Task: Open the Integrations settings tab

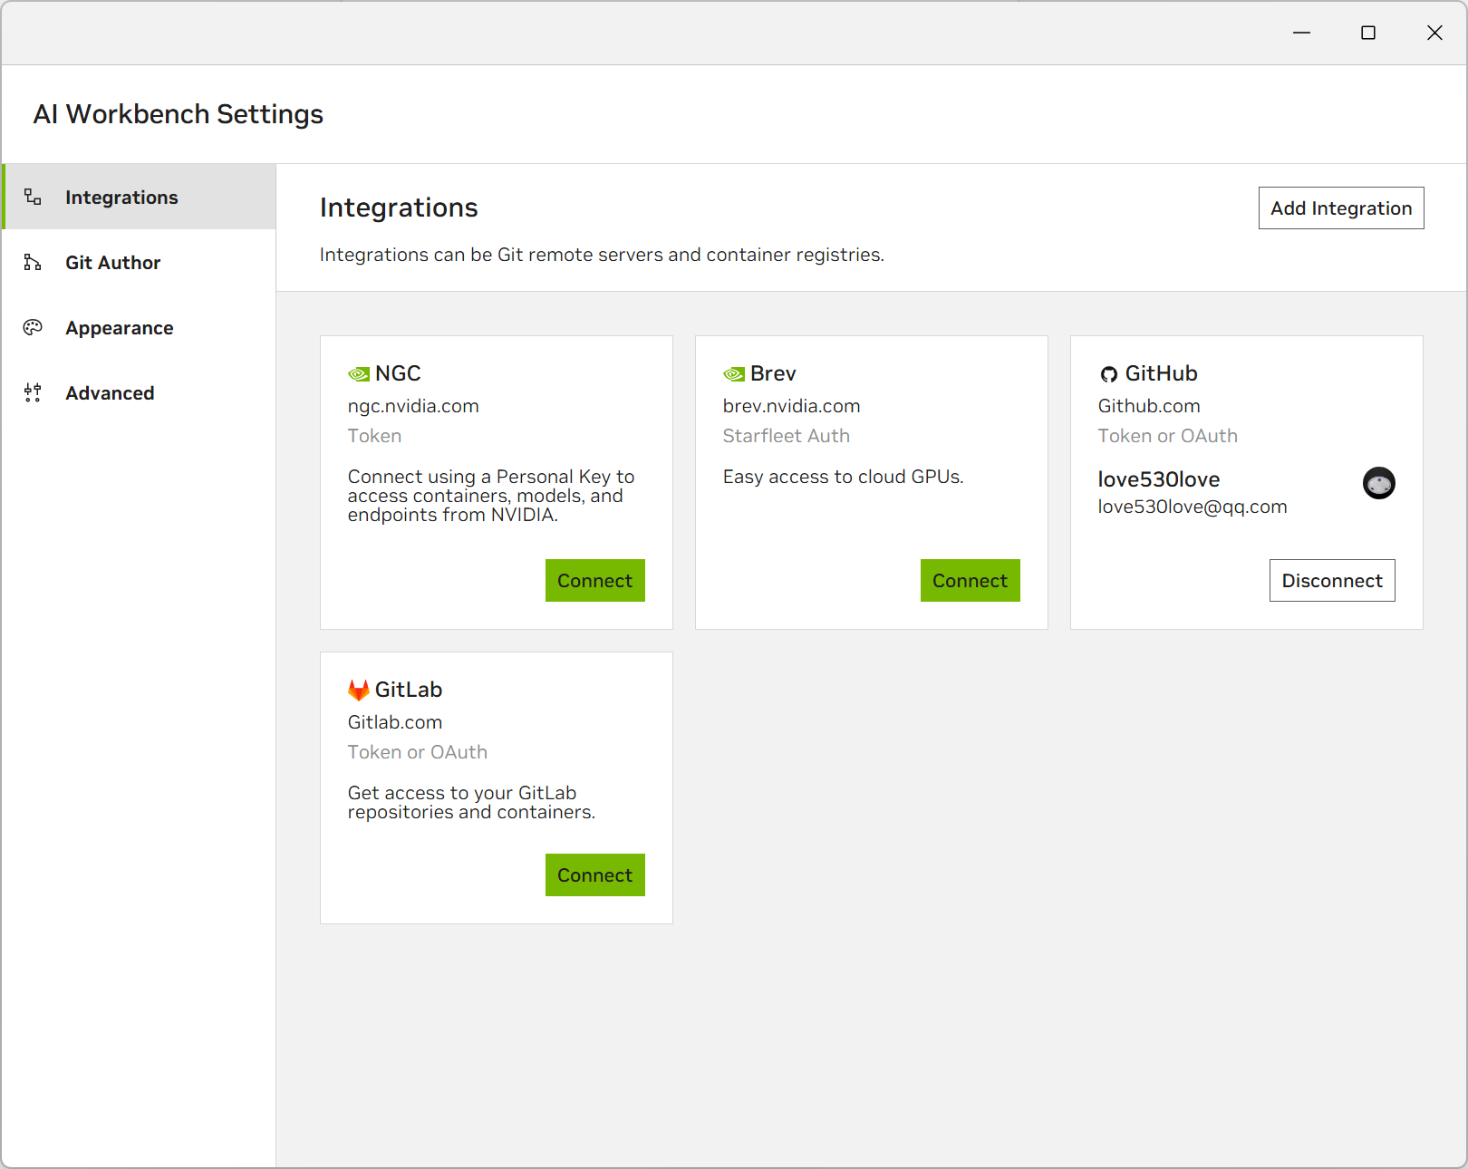Action: pyautogui.click(x=140, y=197)
